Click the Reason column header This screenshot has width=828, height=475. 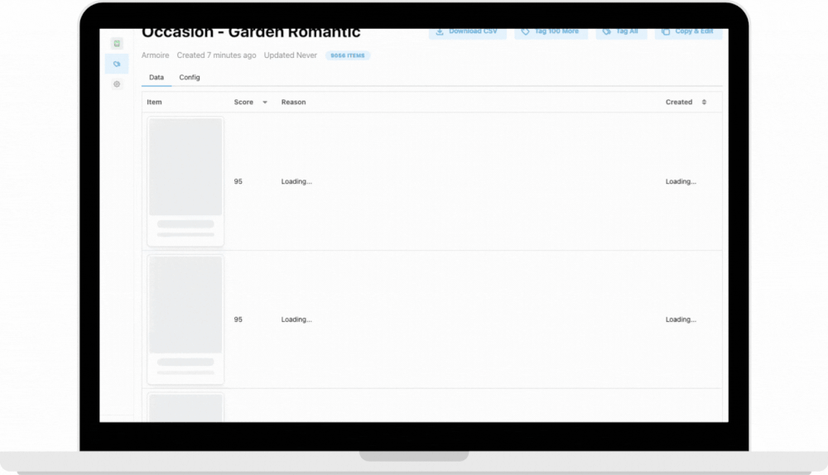point(293,103)
